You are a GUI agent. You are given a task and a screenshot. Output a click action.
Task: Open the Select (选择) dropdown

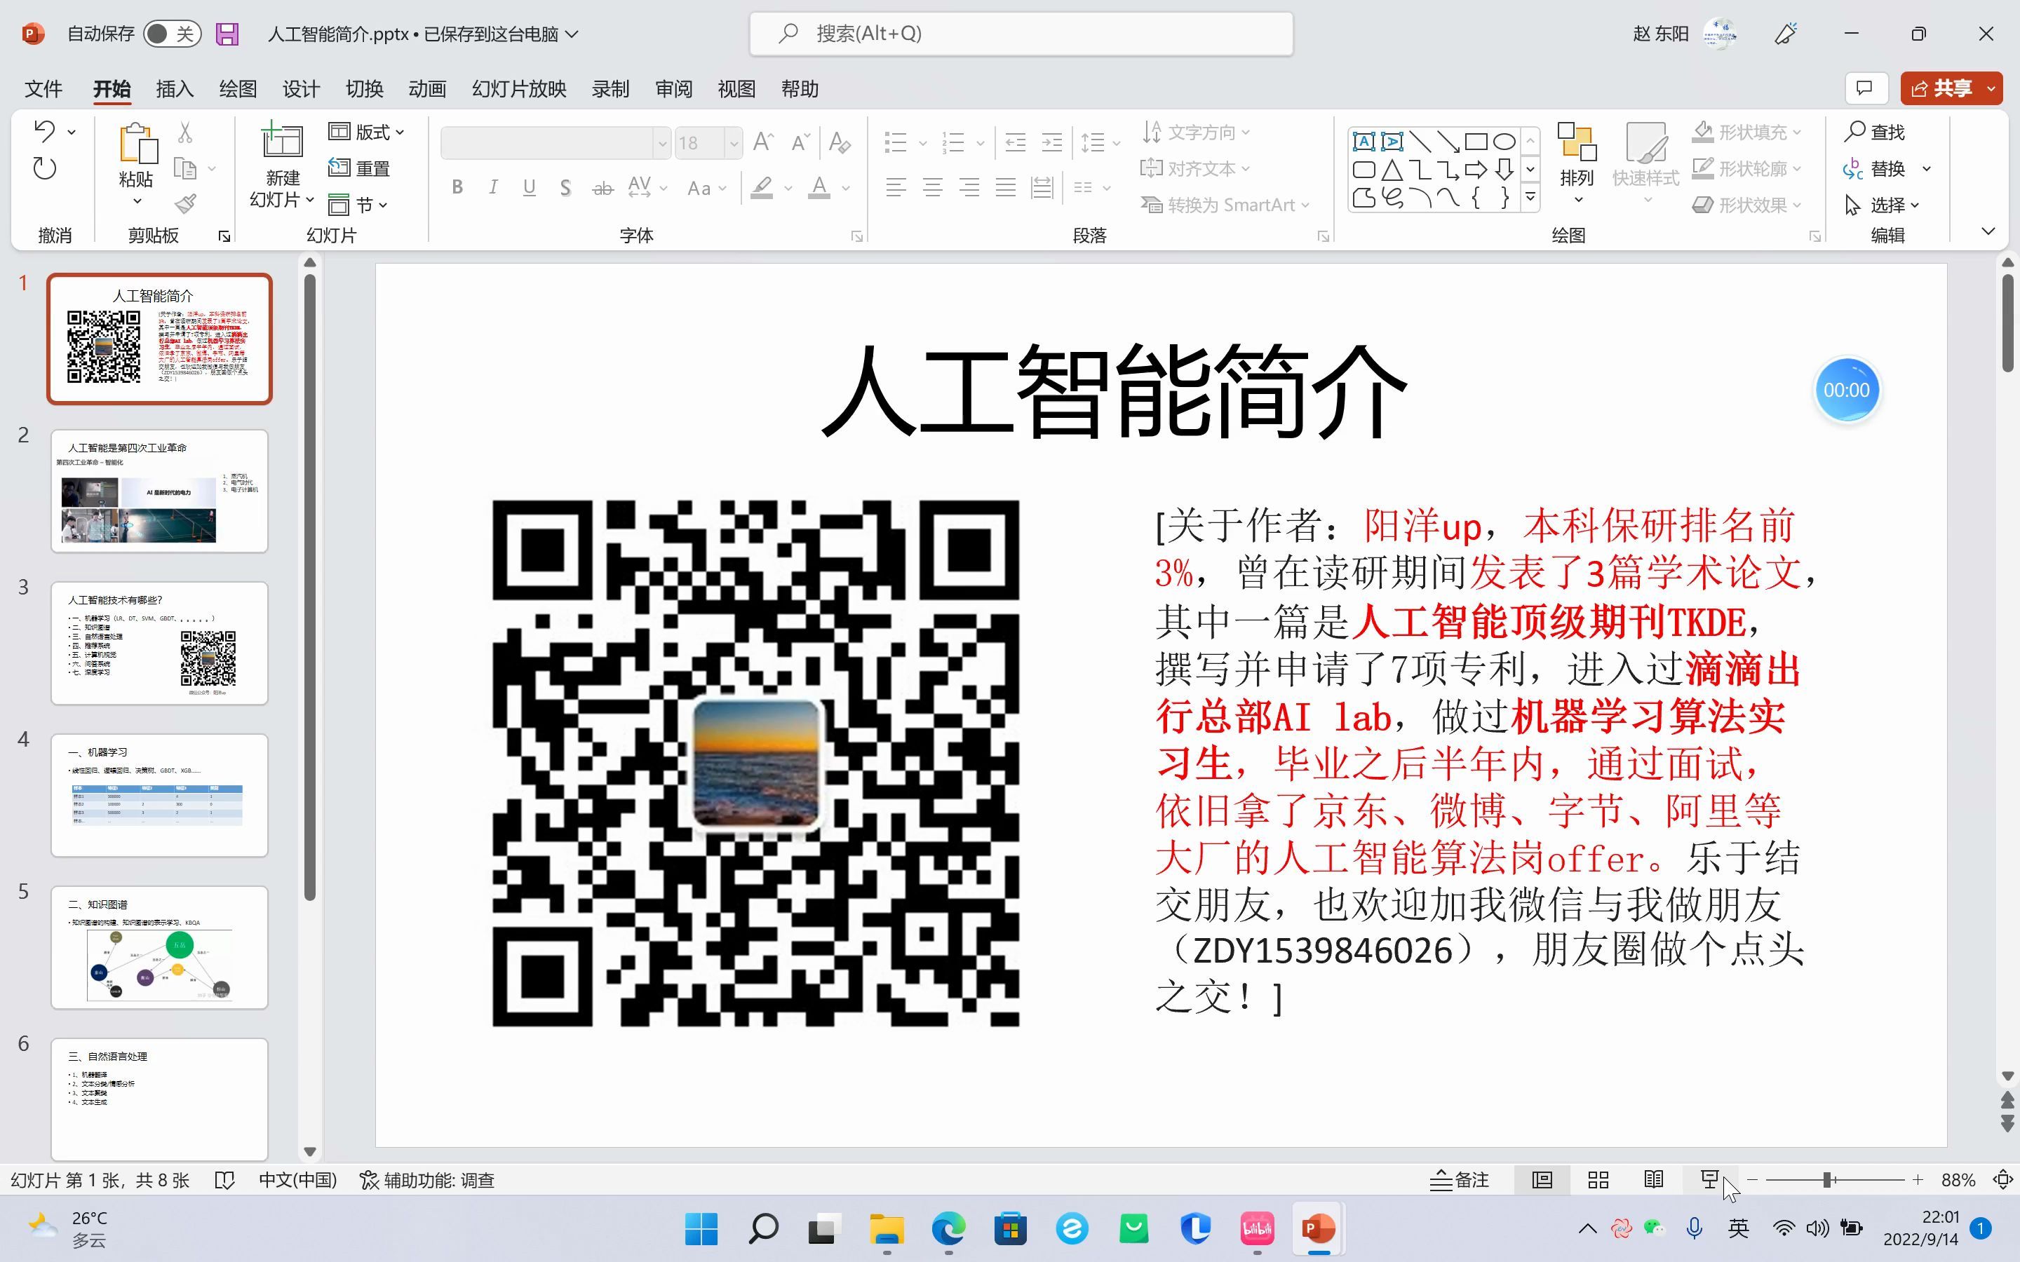click(x=1881, y=205)
